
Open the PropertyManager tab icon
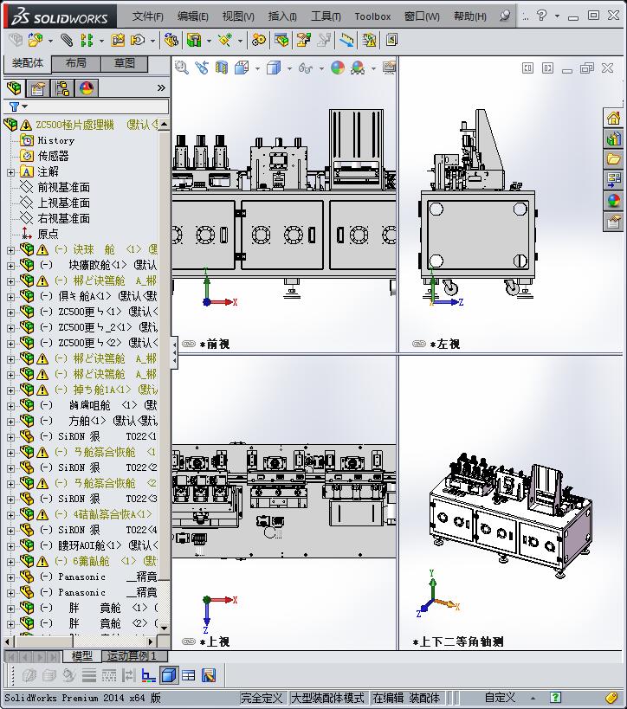click(38, 87)
